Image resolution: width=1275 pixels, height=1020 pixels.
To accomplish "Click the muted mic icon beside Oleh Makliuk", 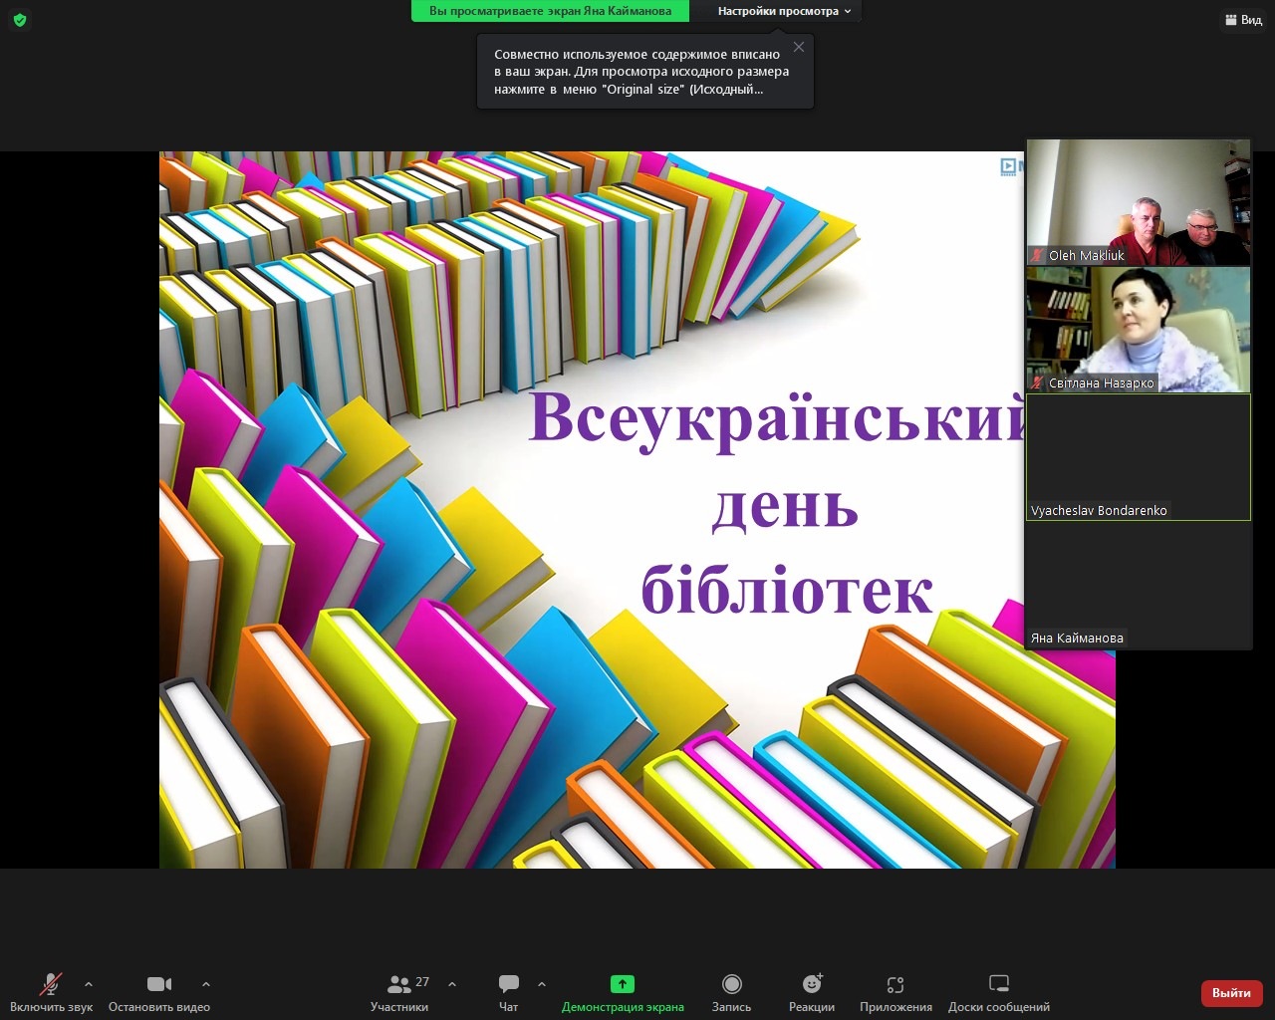I will click(x=1038, y=256).
